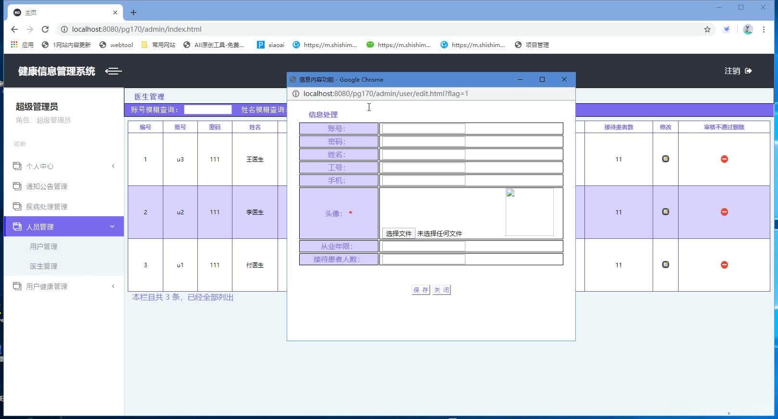Click 用户健康管理 sidebar icon
The height and width of the screenshot is (419, 778).
17,286
